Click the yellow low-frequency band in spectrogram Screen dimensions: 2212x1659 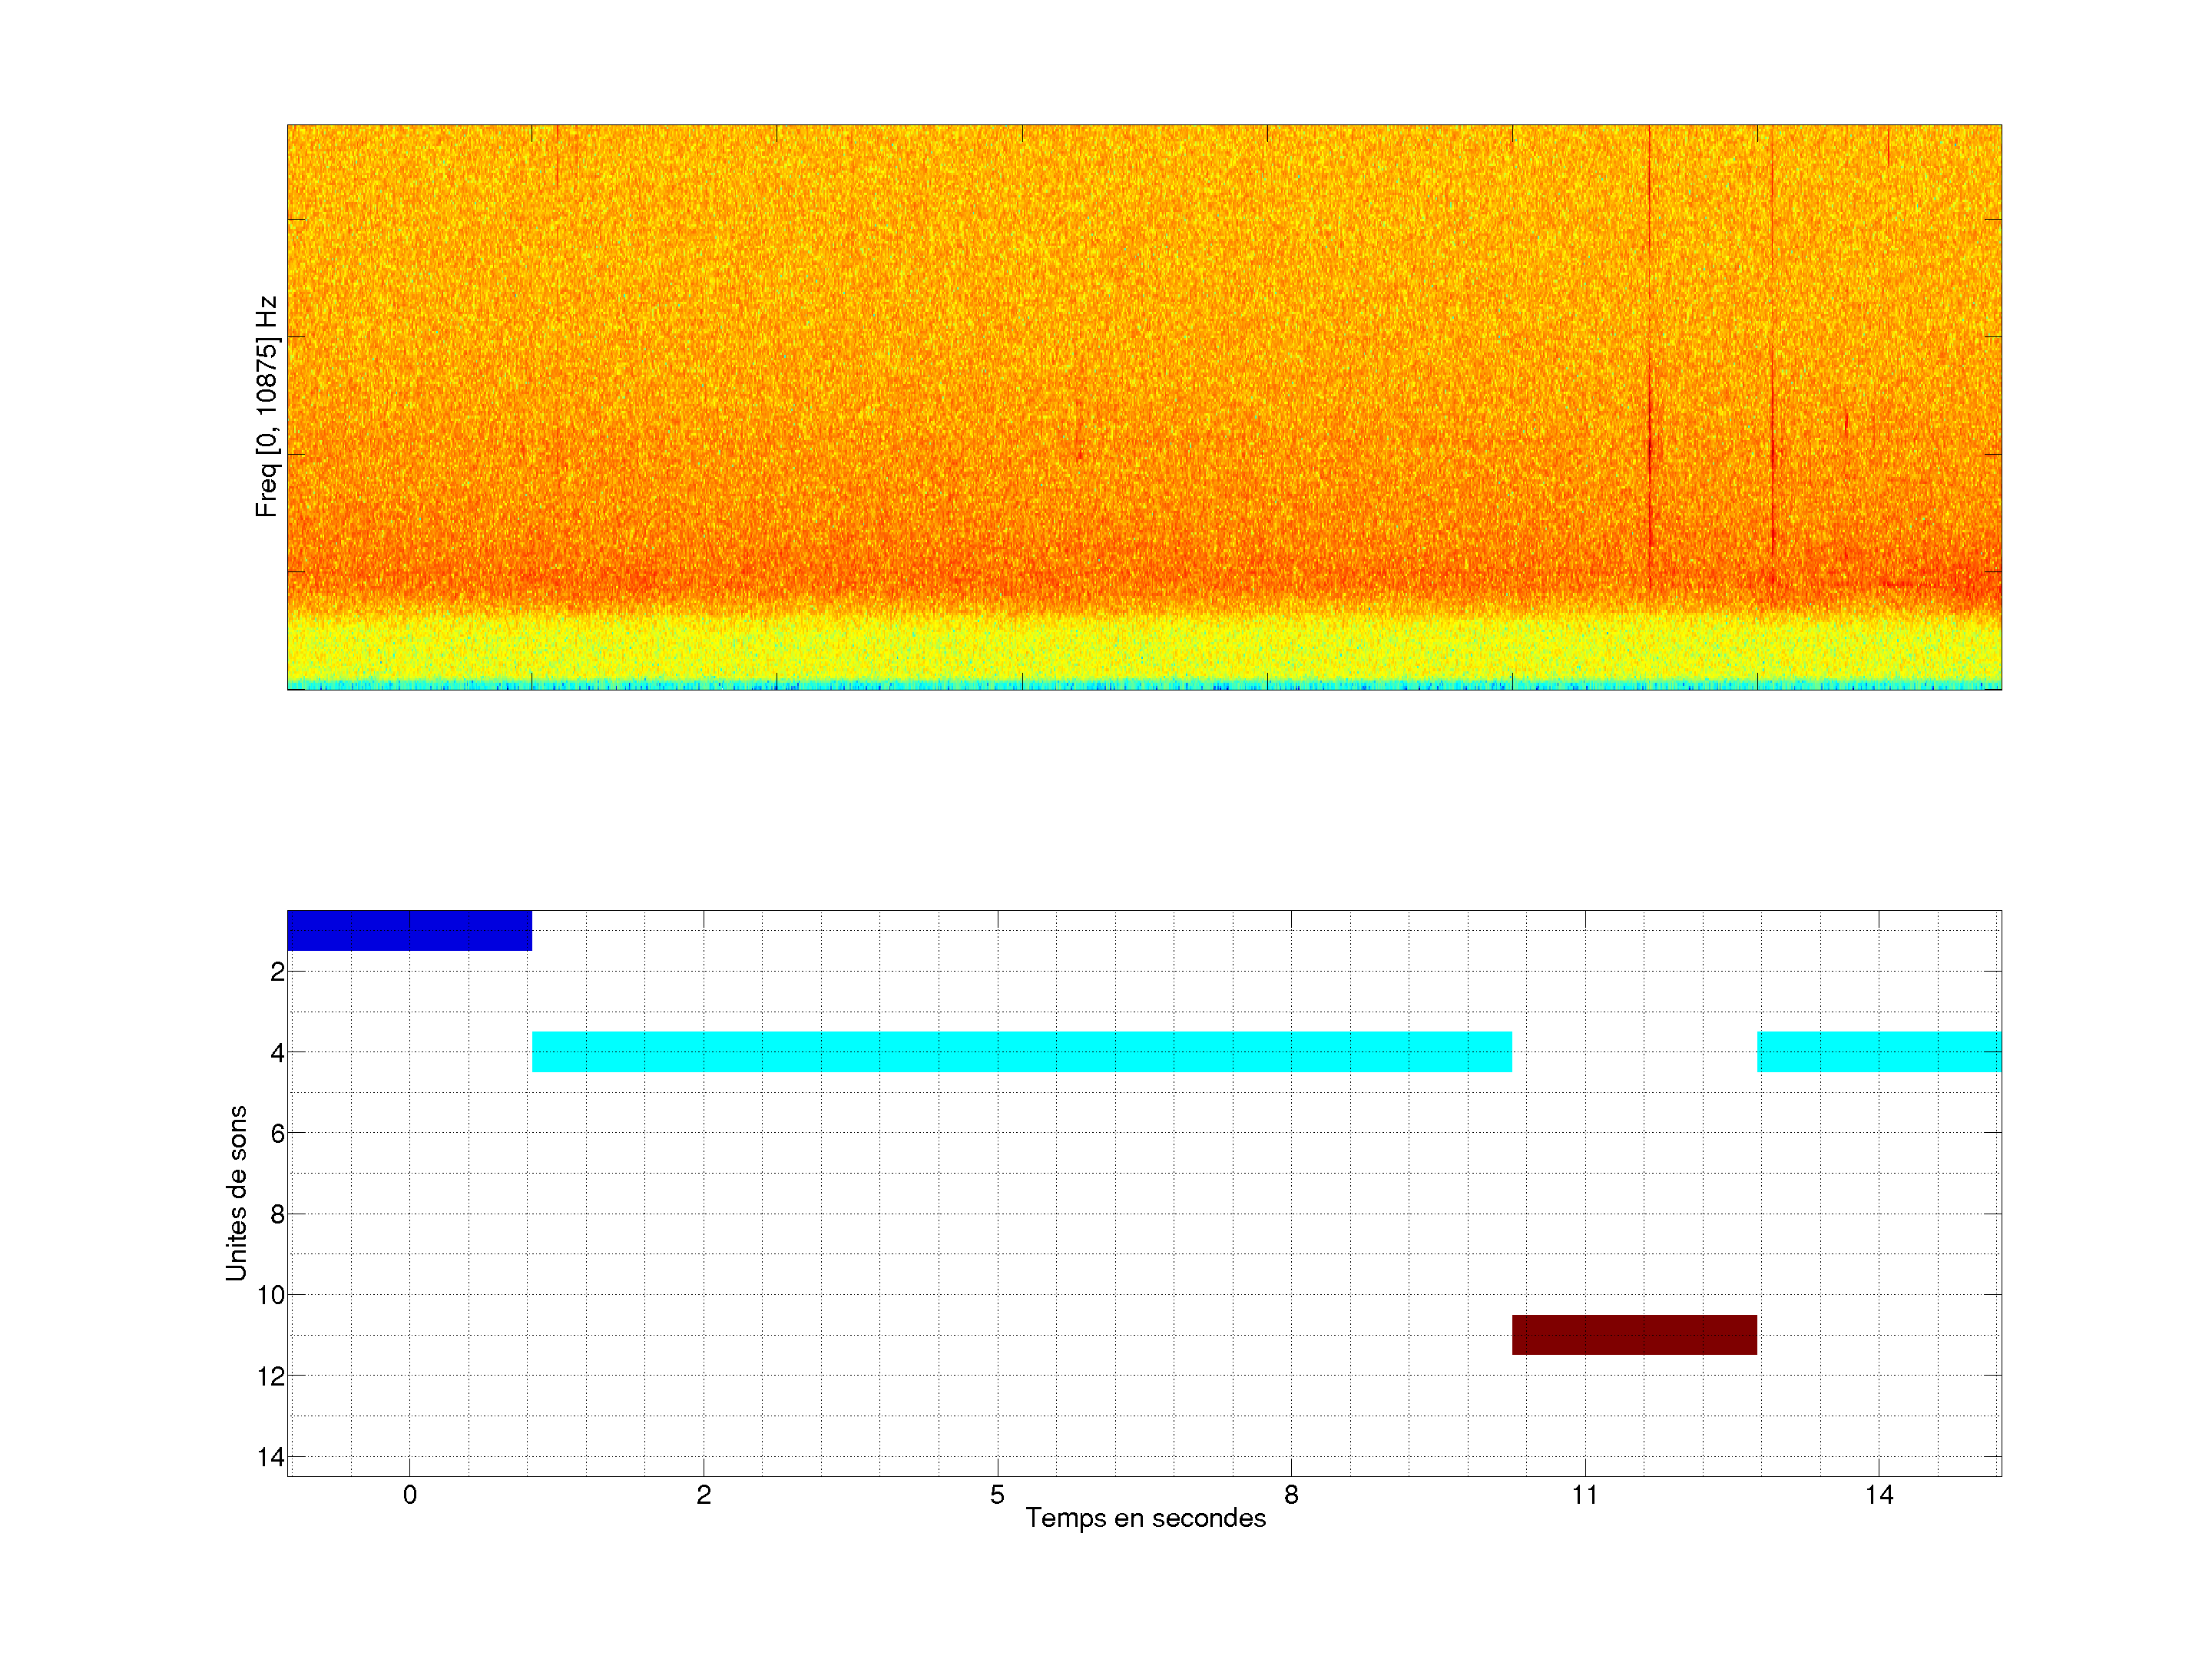(x=1144, y=650)
